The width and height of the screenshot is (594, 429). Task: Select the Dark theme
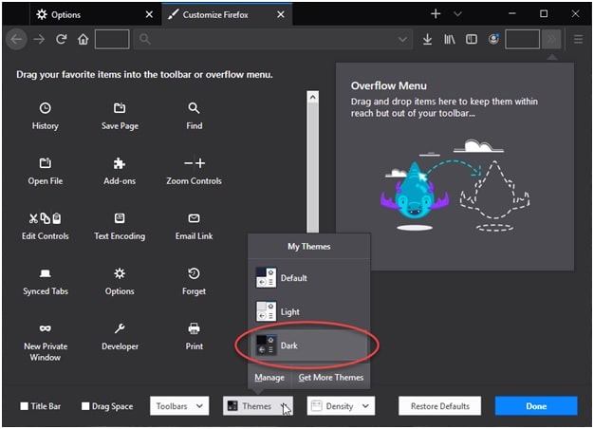[308, 345]
